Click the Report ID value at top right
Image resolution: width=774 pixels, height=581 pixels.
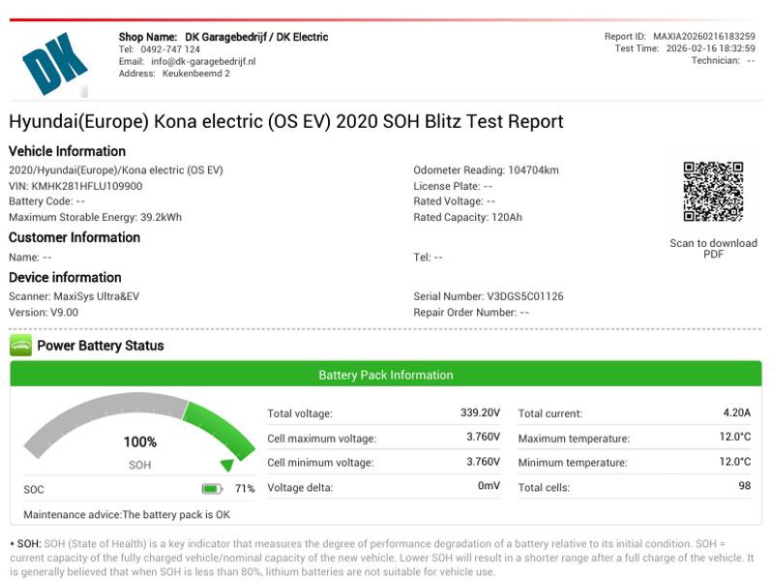coord(703,37)
